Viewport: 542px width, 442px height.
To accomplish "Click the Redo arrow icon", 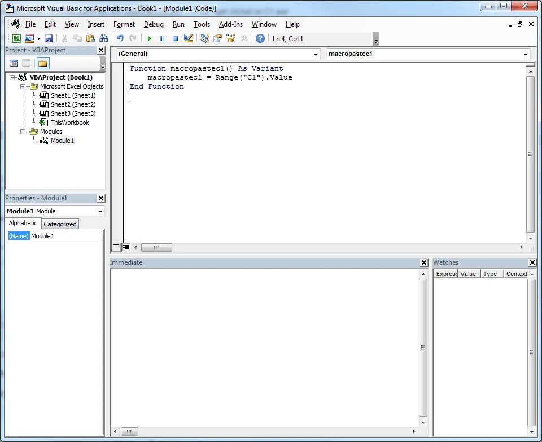I will click(x=133, y=38).
